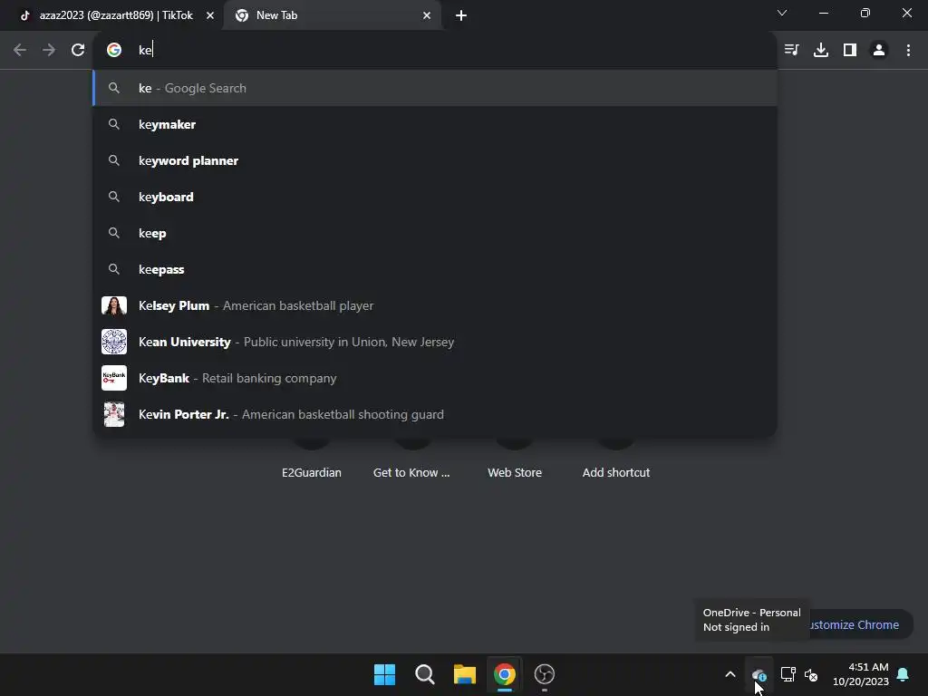Screen dimensions: 928x696
Task: Click the Kelsey Plum thumbnail image
Action: coord(114,305)
